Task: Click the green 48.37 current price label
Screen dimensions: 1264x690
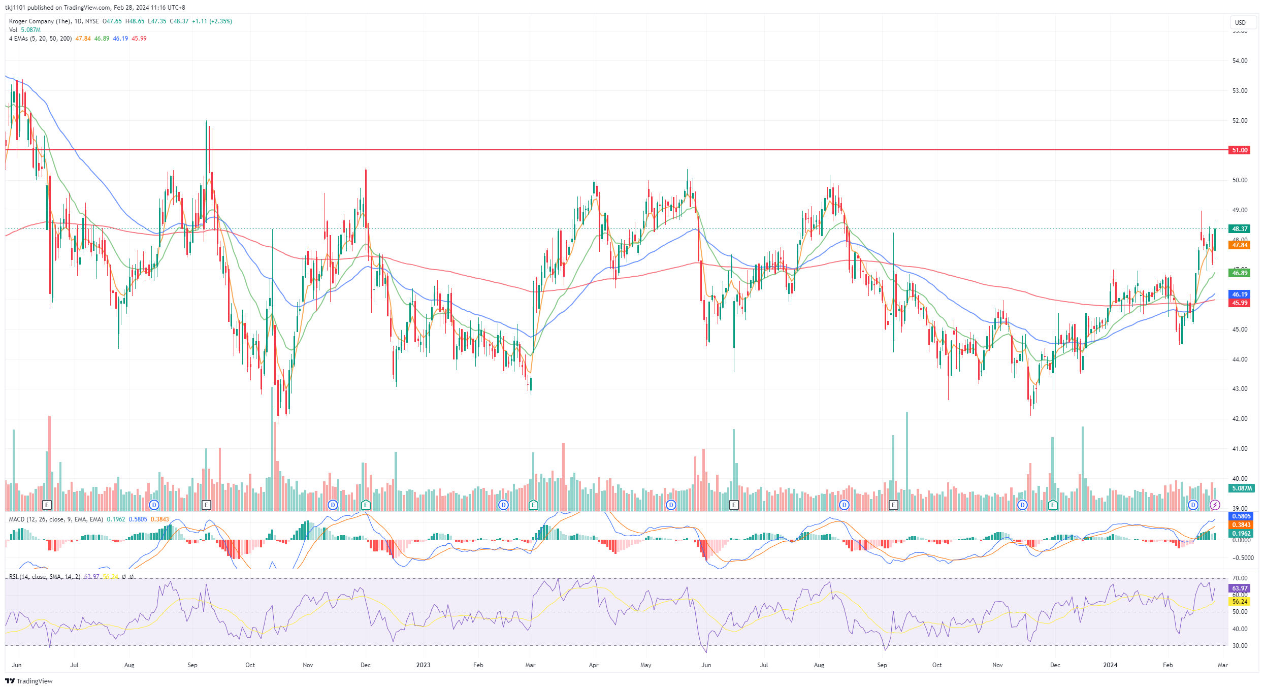Action: [x=1240, y=229]
